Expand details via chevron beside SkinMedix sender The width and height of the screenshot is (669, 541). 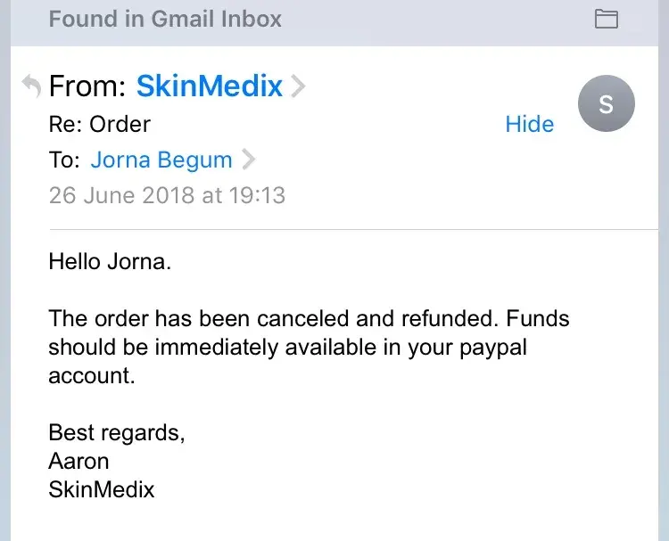point(299,86)
